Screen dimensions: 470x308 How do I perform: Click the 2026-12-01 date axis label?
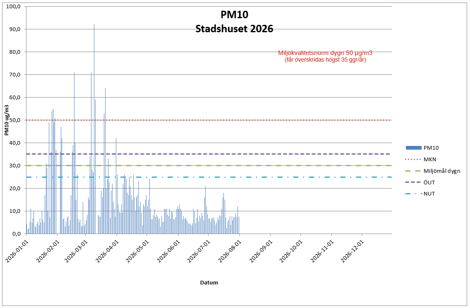tap(352, 252)
